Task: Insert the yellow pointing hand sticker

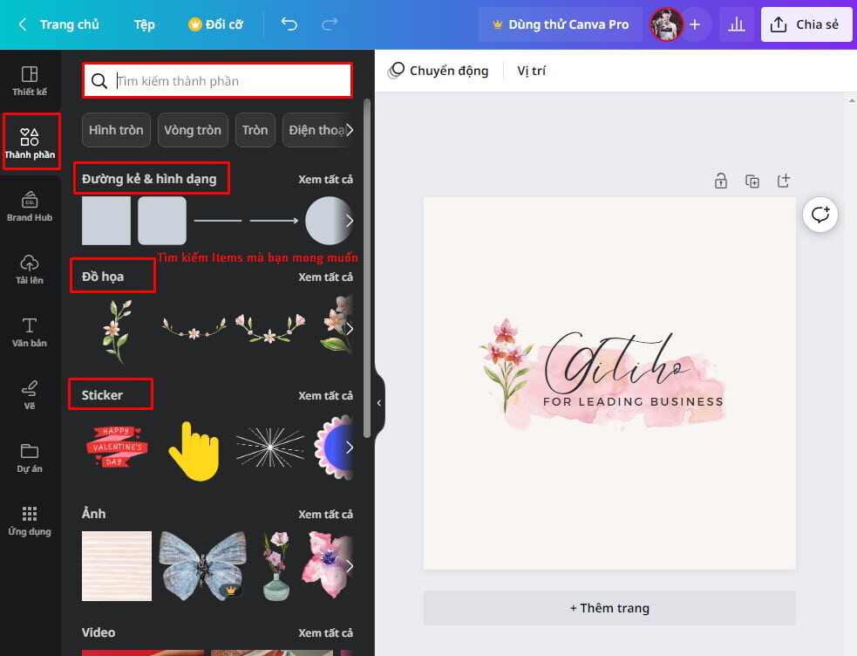Action: 194,451
